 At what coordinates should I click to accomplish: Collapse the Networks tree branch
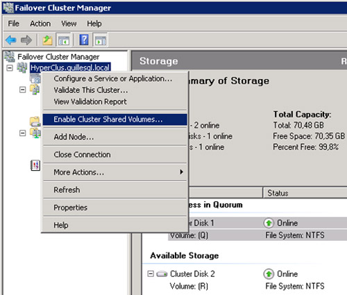click(x=22, y=133)
